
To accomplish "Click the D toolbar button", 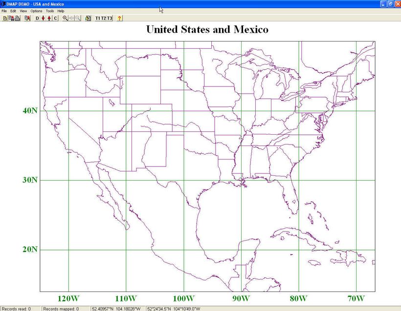I will (37, 18).
